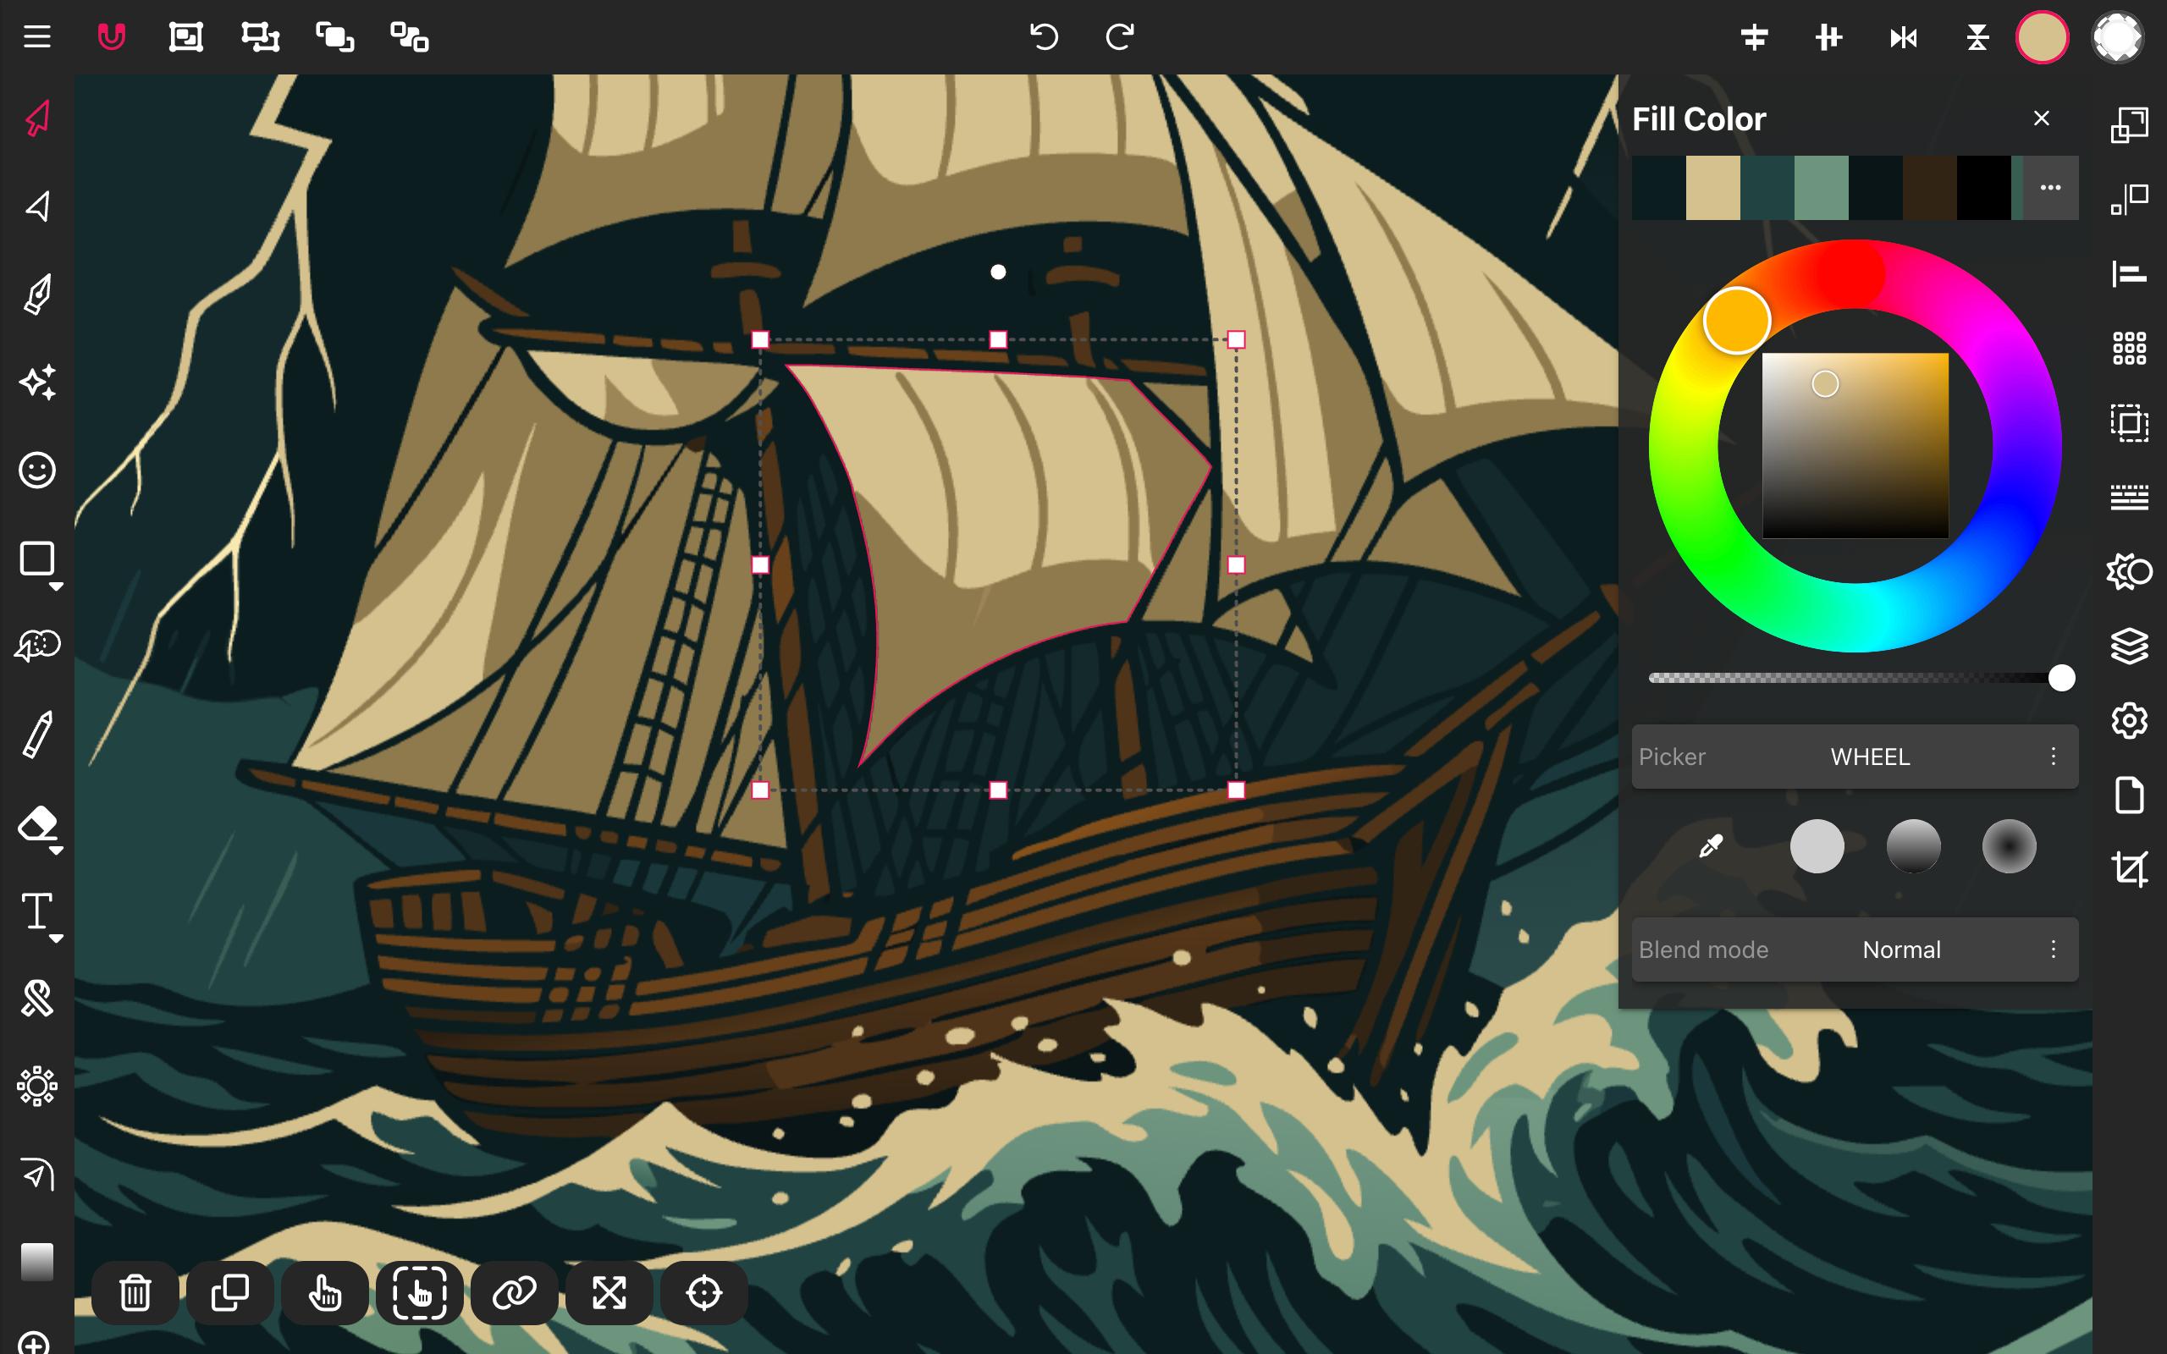Click the Undo button

(1044, 36)
